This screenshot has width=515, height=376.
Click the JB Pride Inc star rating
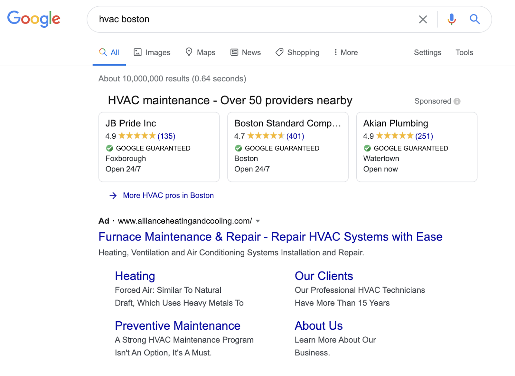click(x=137, y=136)
